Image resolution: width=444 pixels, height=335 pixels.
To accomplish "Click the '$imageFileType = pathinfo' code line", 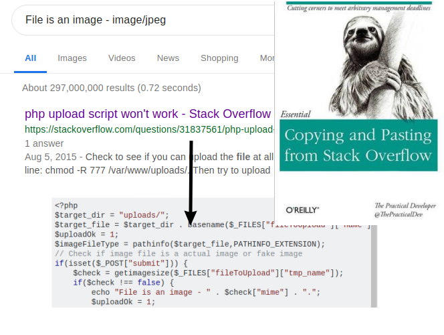I will pyautogui.click(x=190, y=244).
